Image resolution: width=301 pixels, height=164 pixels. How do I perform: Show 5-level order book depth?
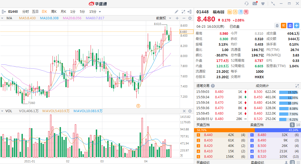click(x=292, y=125)
